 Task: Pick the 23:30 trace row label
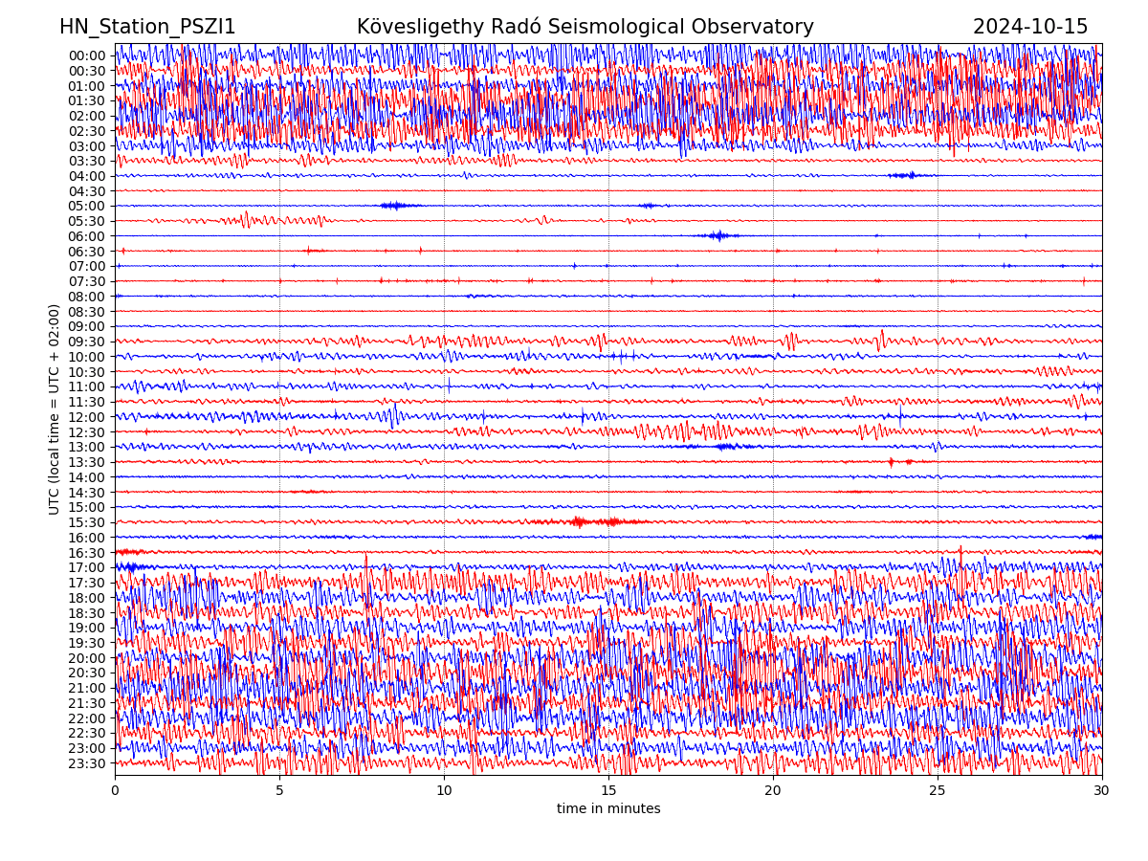click(x=86, y=763)
